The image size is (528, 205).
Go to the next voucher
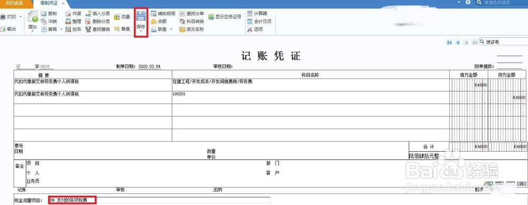pyautogui.click(x=466, y=42)
